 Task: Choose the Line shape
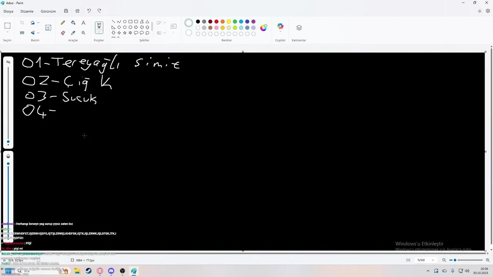pos(113,22)
